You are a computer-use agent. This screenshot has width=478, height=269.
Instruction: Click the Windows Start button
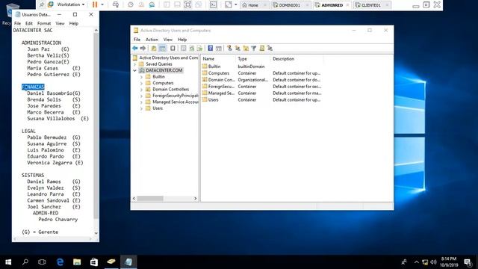pyautogui.click(x=8, y=262)
